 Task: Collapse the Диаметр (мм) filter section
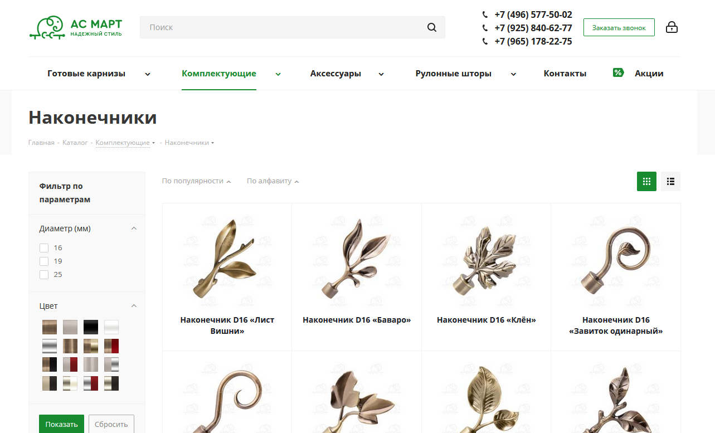click(134, 228)
